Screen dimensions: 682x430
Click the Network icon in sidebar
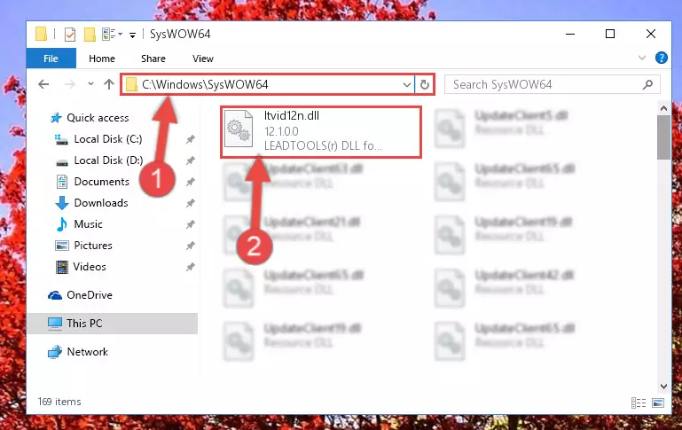(55, 352)
